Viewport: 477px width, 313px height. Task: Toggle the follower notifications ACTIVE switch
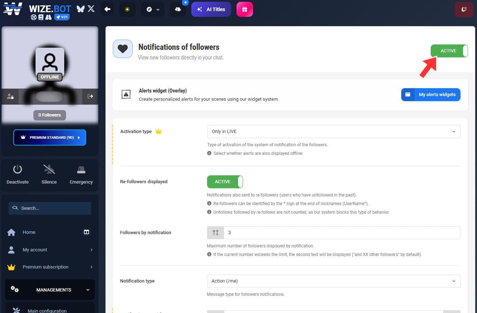(x=449, y=51)
